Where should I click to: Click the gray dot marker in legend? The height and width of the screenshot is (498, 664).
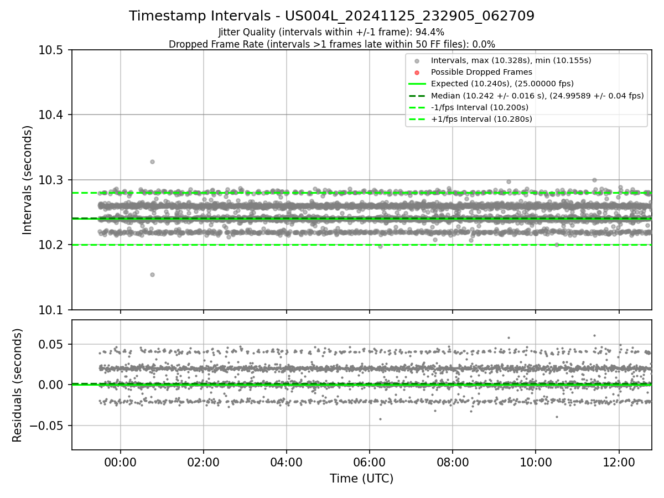[417, 61]
